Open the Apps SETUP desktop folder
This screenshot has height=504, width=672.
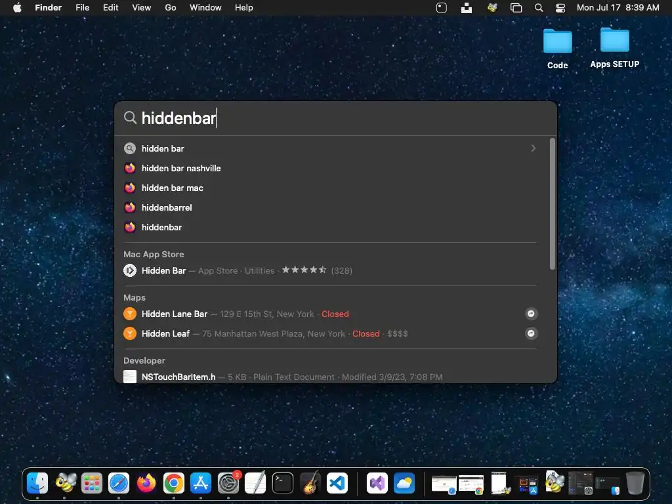pyautogui.click(x=614, y=47)
